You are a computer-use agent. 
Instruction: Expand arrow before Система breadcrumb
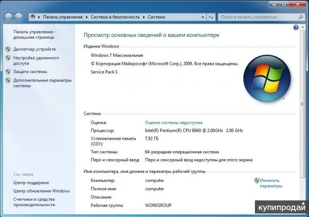coord(144,17)
